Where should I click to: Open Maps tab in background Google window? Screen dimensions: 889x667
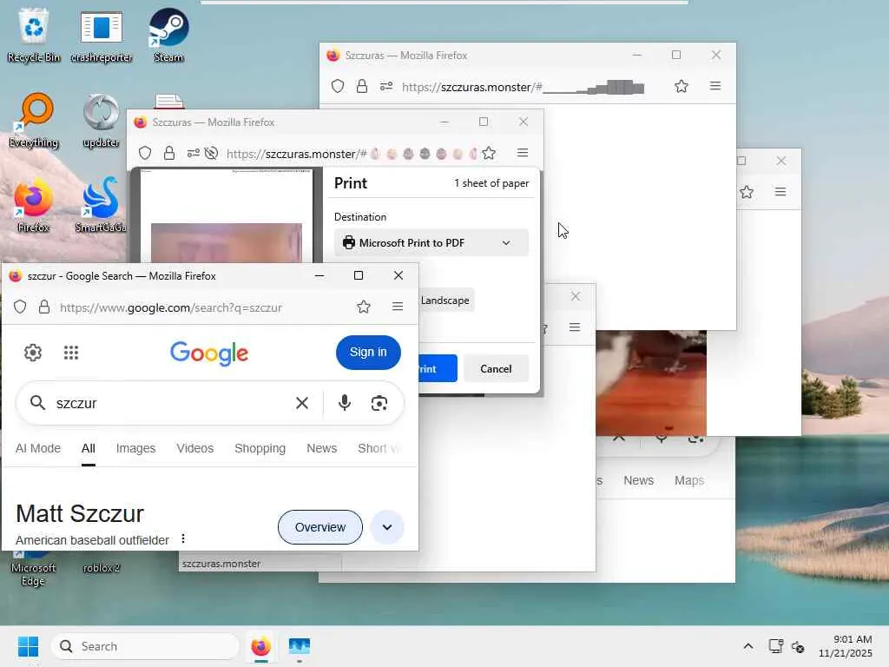pyautogui.click(x=688, y=480)
